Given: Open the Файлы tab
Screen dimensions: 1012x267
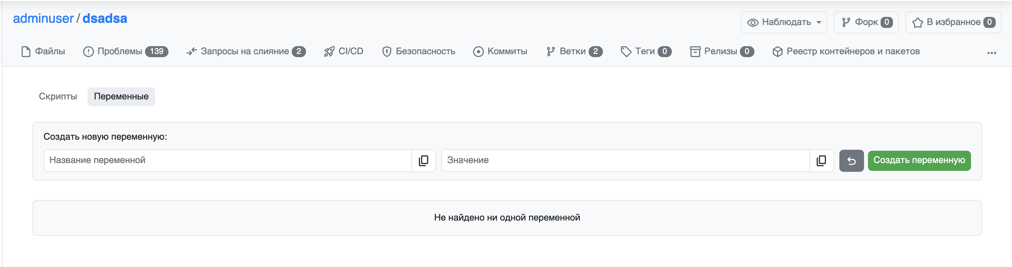Looking at the screenshot, I should click(43, 51).
